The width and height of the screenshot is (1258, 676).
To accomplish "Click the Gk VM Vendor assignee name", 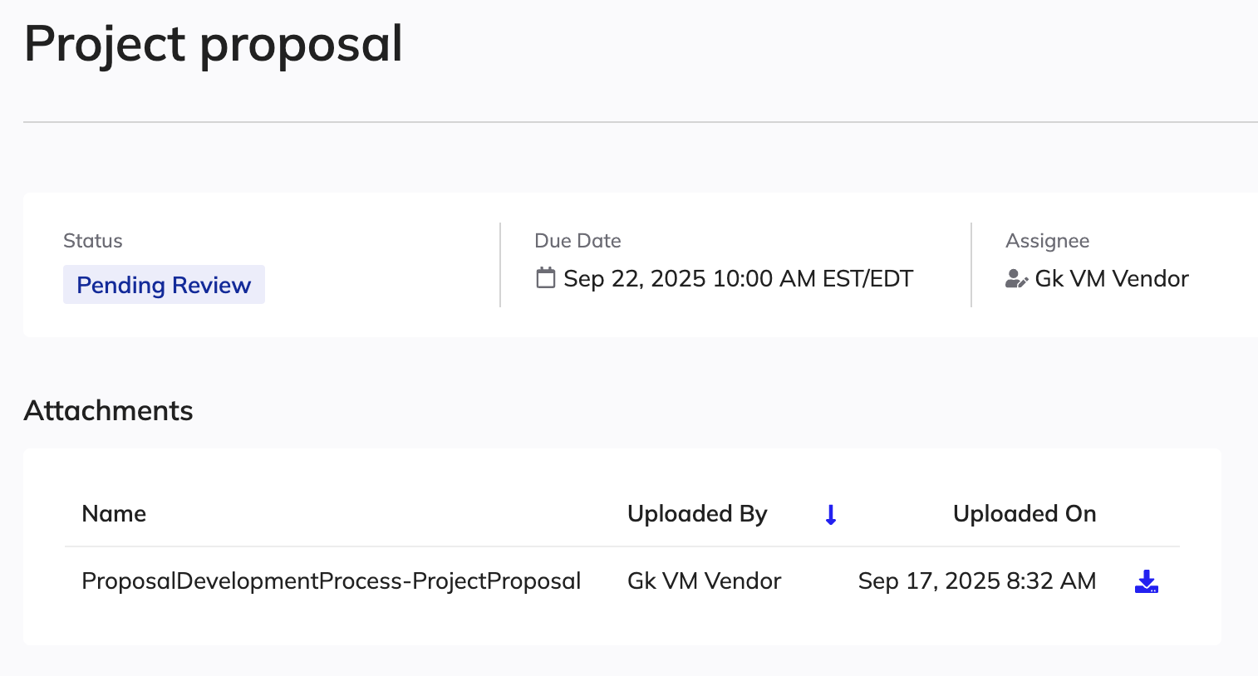I will tap(1112, 279).
